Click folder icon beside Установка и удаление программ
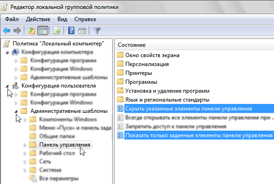The height and width of the screenshot is (184, 274). pos(120,91)
